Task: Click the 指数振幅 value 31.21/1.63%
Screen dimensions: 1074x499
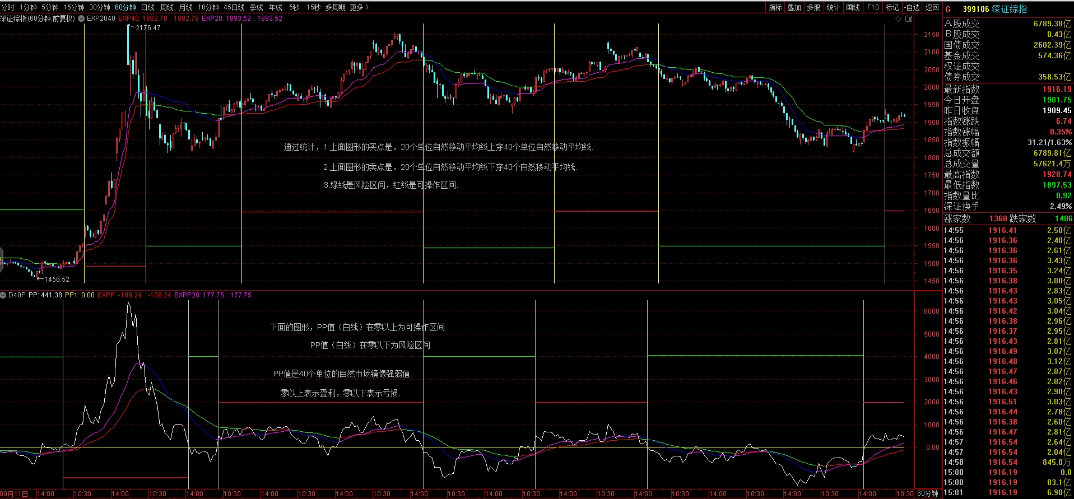Action: 1049,142
